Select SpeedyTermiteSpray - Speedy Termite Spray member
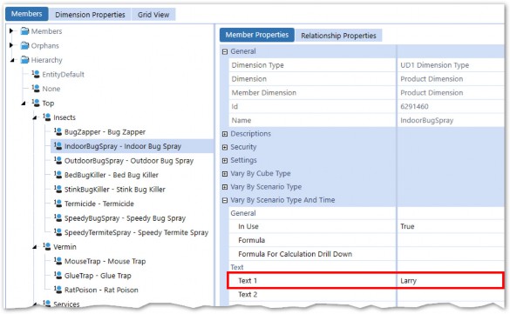This screenshot has width=510, height=314. point(136,232)
